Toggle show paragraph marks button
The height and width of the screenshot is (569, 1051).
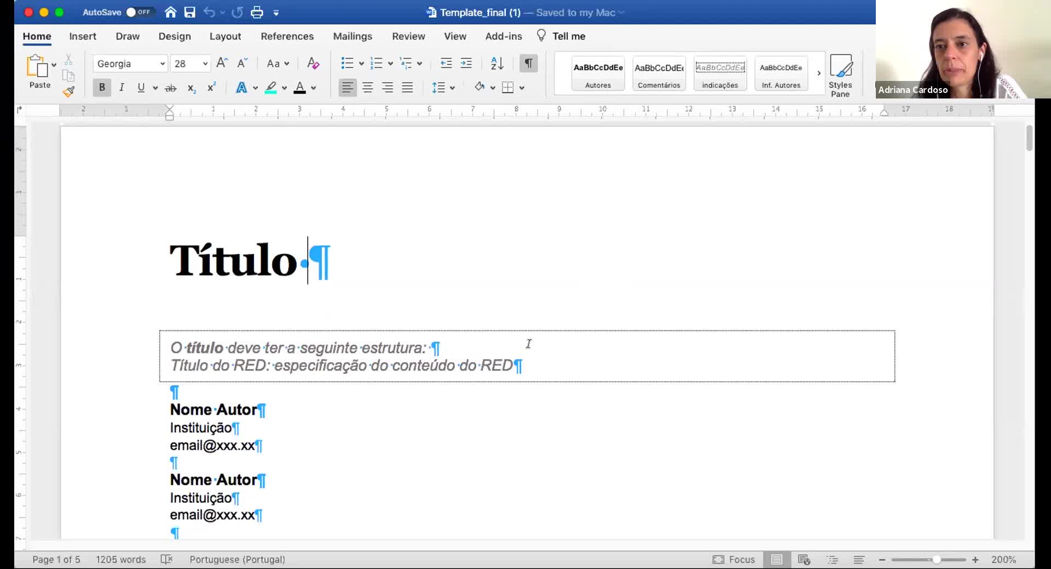pyautogui.click(x=528, y=63)
